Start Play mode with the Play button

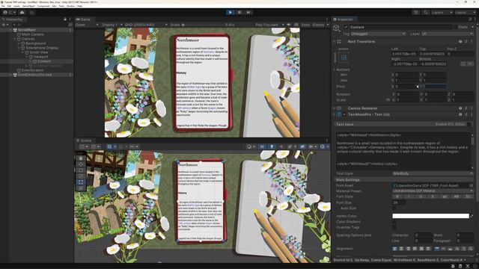click(230, 13)
